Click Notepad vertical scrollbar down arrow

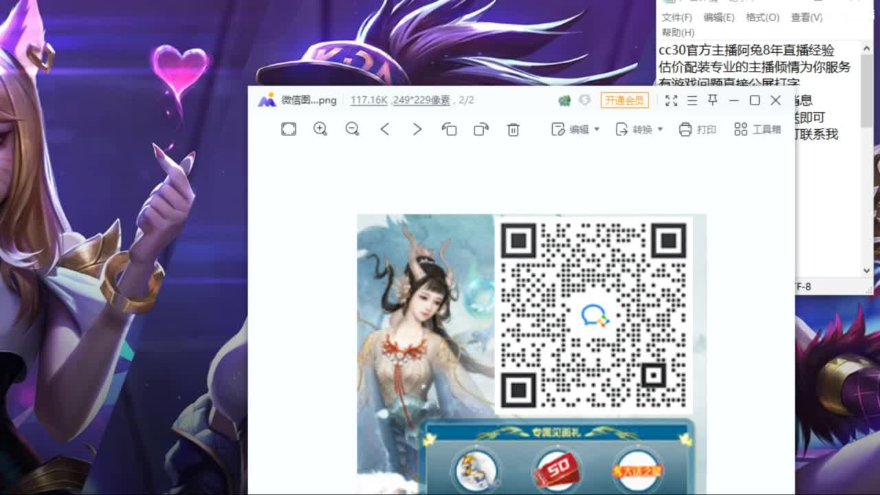(867, 270)
